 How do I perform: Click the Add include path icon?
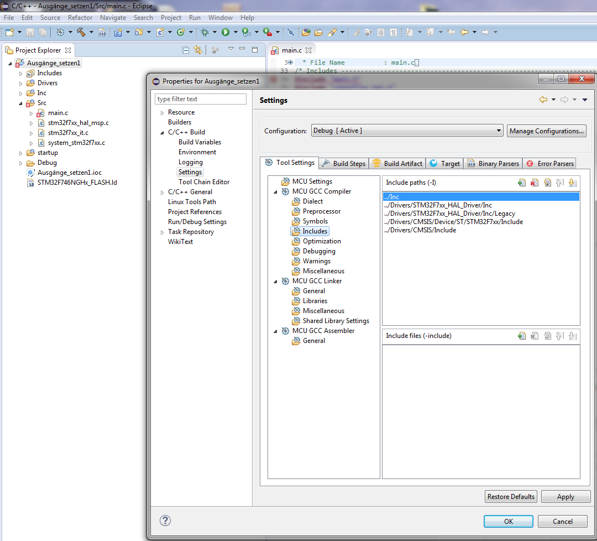click(x=522, y=183)
